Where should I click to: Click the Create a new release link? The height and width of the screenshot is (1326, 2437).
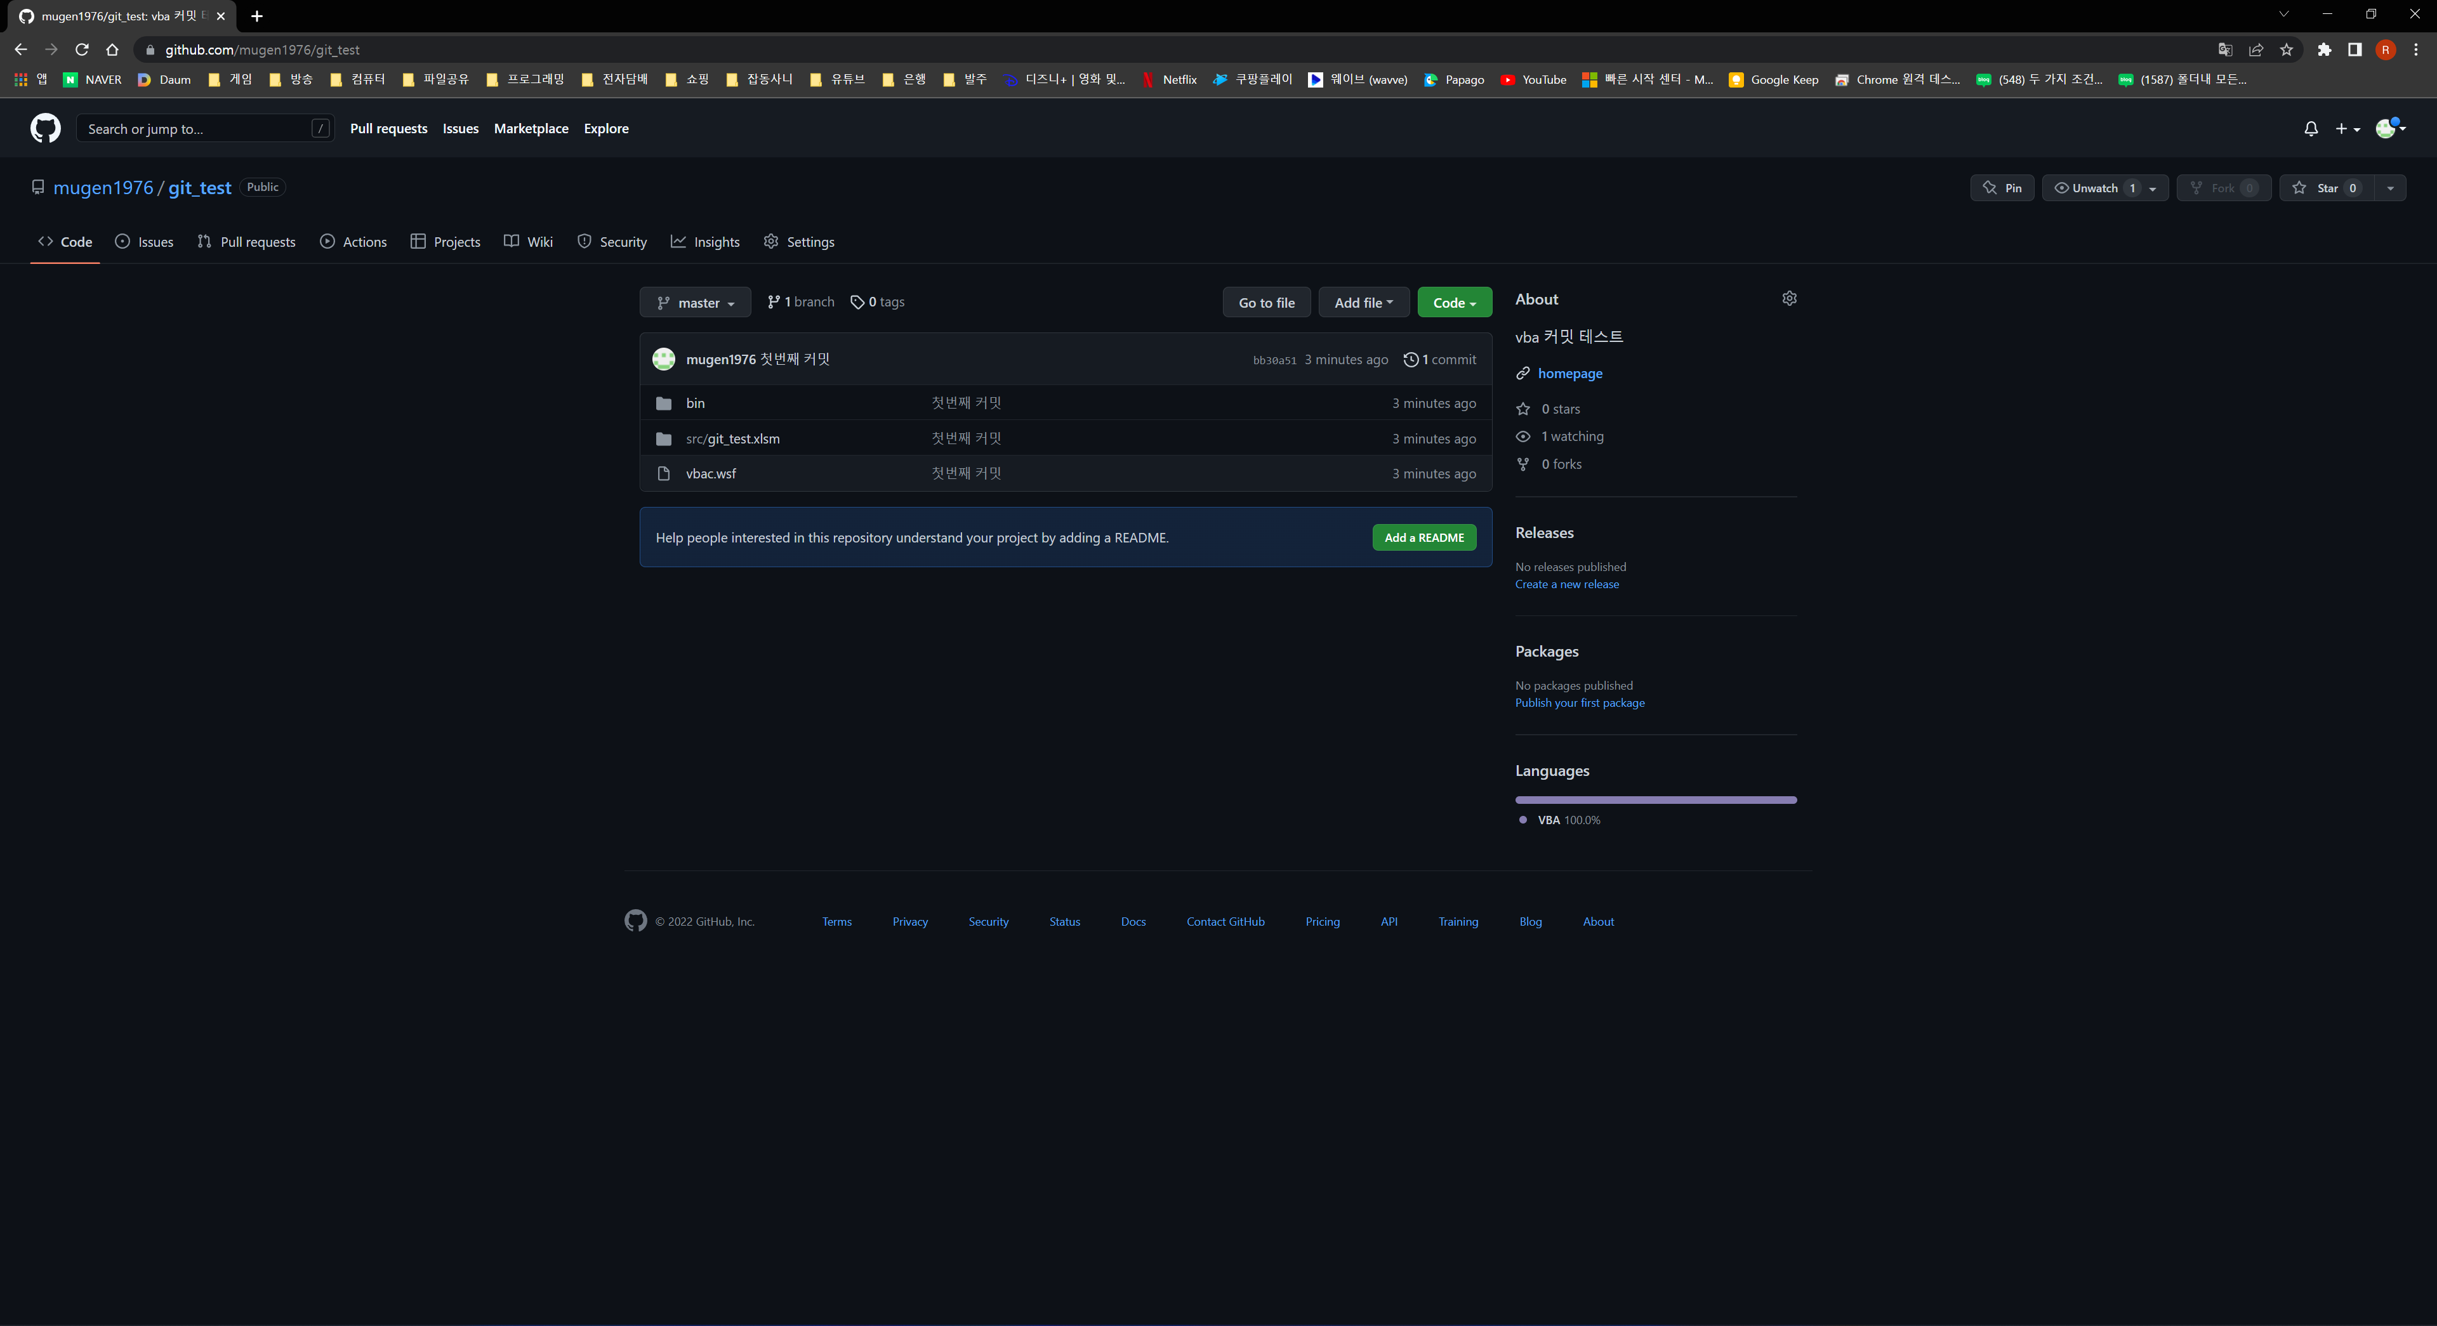pyautogui.click(x=1567, y=584)
